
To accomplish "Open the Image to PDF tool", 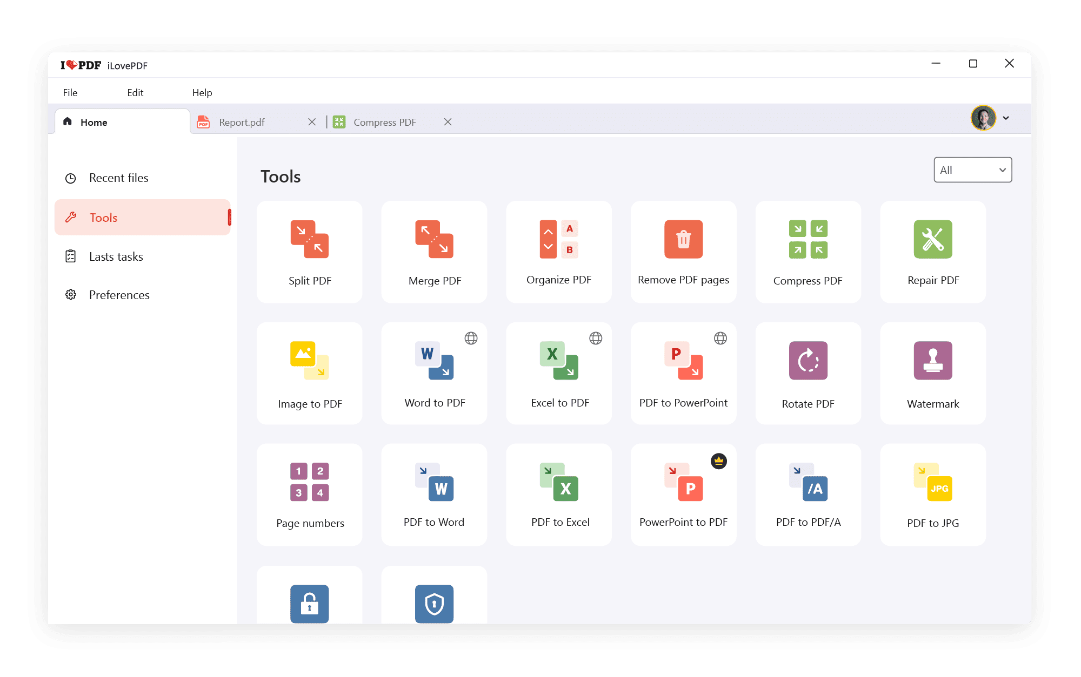I will [x=309, y=373].
